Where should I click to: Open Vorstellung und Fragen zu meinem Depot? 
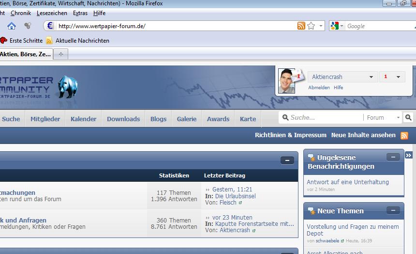coord(353,230)
